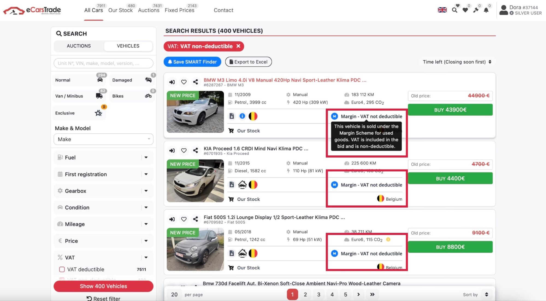The width and height of the screenshot is (546, 301).
Task: Buy the BMW M3 for 43900€
Action: click(x=450, y=110)
